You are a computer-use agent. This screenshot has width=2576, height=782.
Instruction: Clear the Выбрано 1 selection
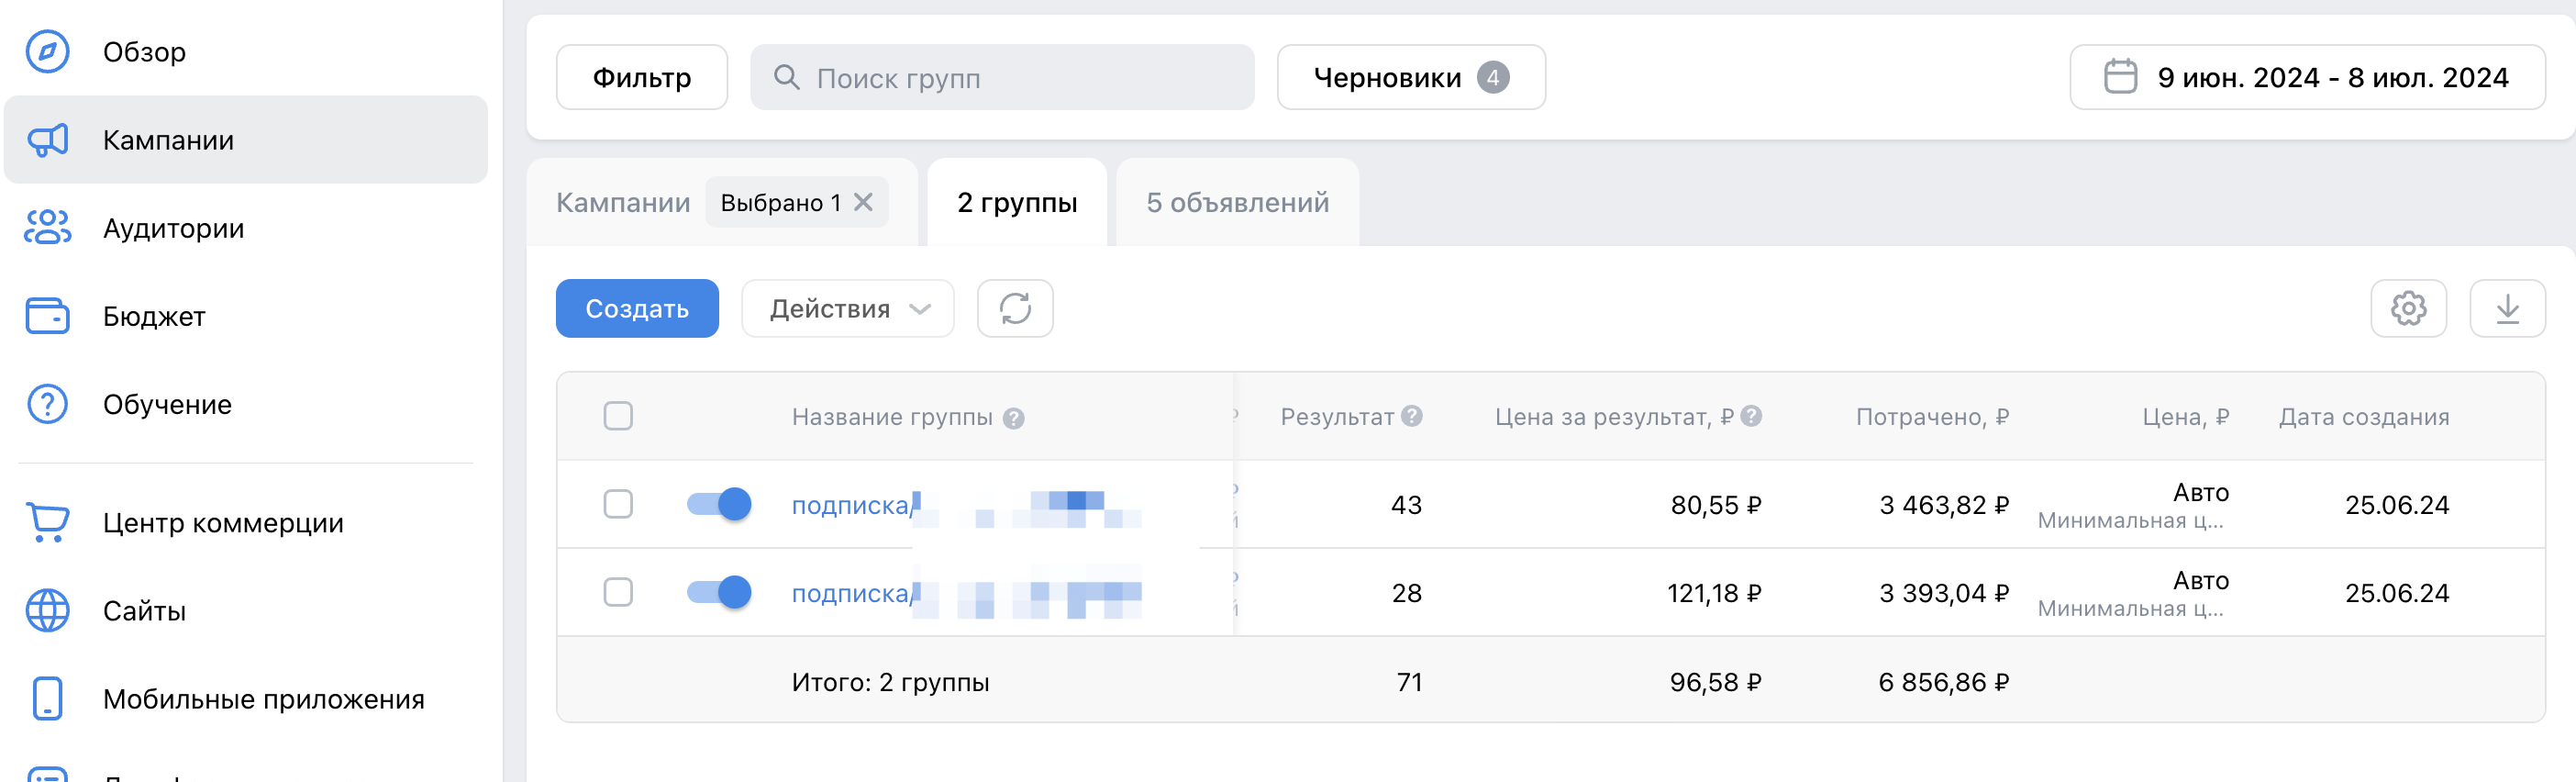pyautogui.click(x=863, y=202)
